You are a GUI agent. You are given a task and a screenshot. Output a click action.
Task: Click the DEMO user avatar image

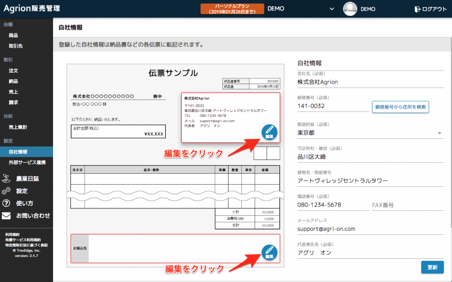(350, 9)
